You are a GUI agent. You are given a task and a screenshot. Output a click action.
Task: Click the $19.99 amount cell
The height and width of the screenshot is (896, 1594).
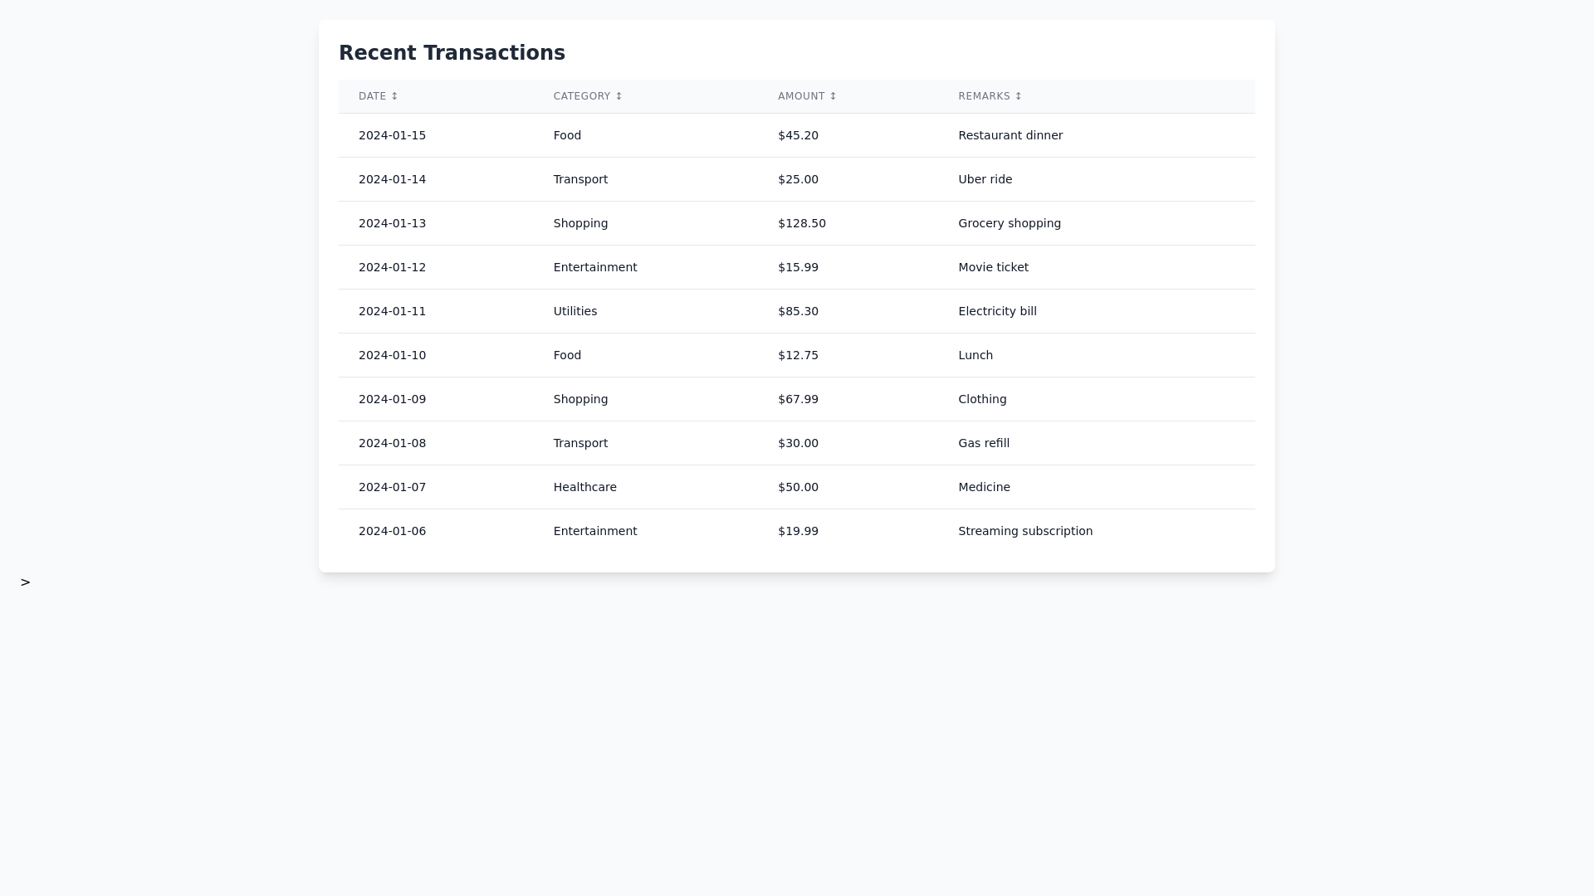click(798, 531)
